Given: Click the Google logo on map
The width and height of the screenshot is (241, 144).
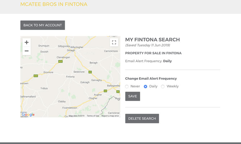Looking at the screenshot, I should pos(28,114).
